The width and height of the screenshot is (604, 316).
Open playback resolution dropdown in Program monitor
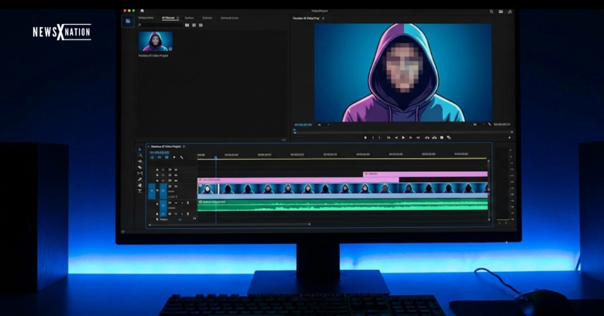[x=479, y=124]
